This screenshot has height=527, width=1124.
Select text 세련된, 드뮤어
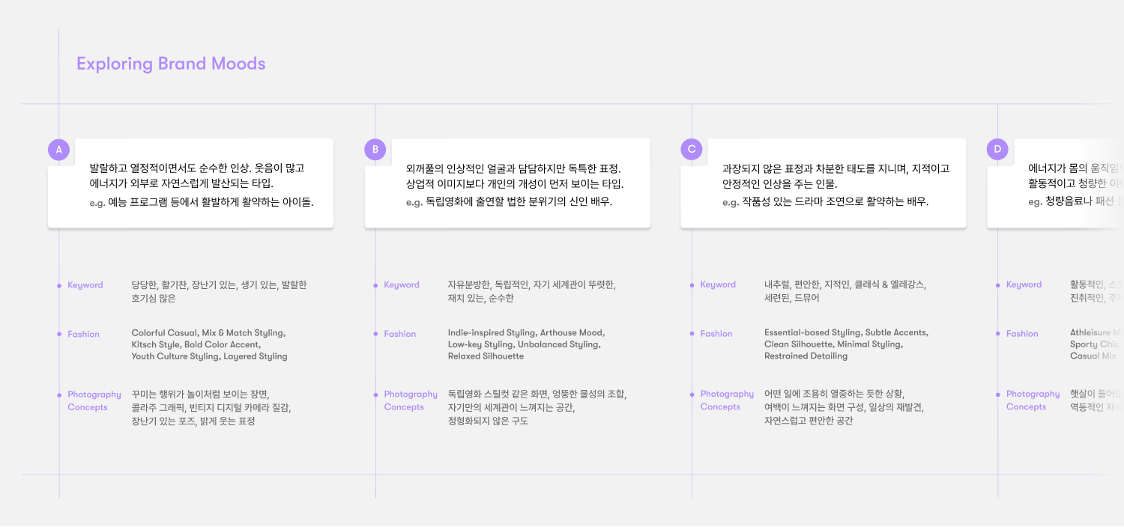(791, 298)
